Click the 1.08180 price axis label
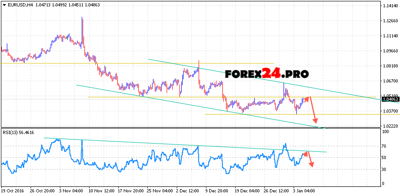 click(x=390, y=66)
